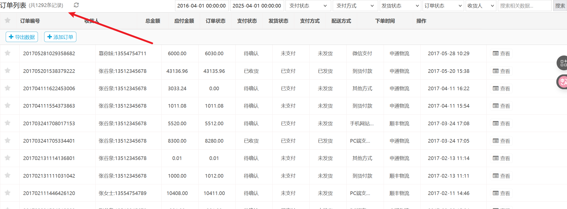
Task: Click the refresh icon beside record count
Action: (76, 5)
